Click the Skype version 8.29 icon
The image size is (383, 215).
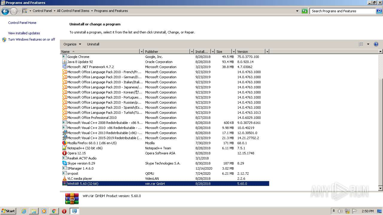(x=64, y=163)
